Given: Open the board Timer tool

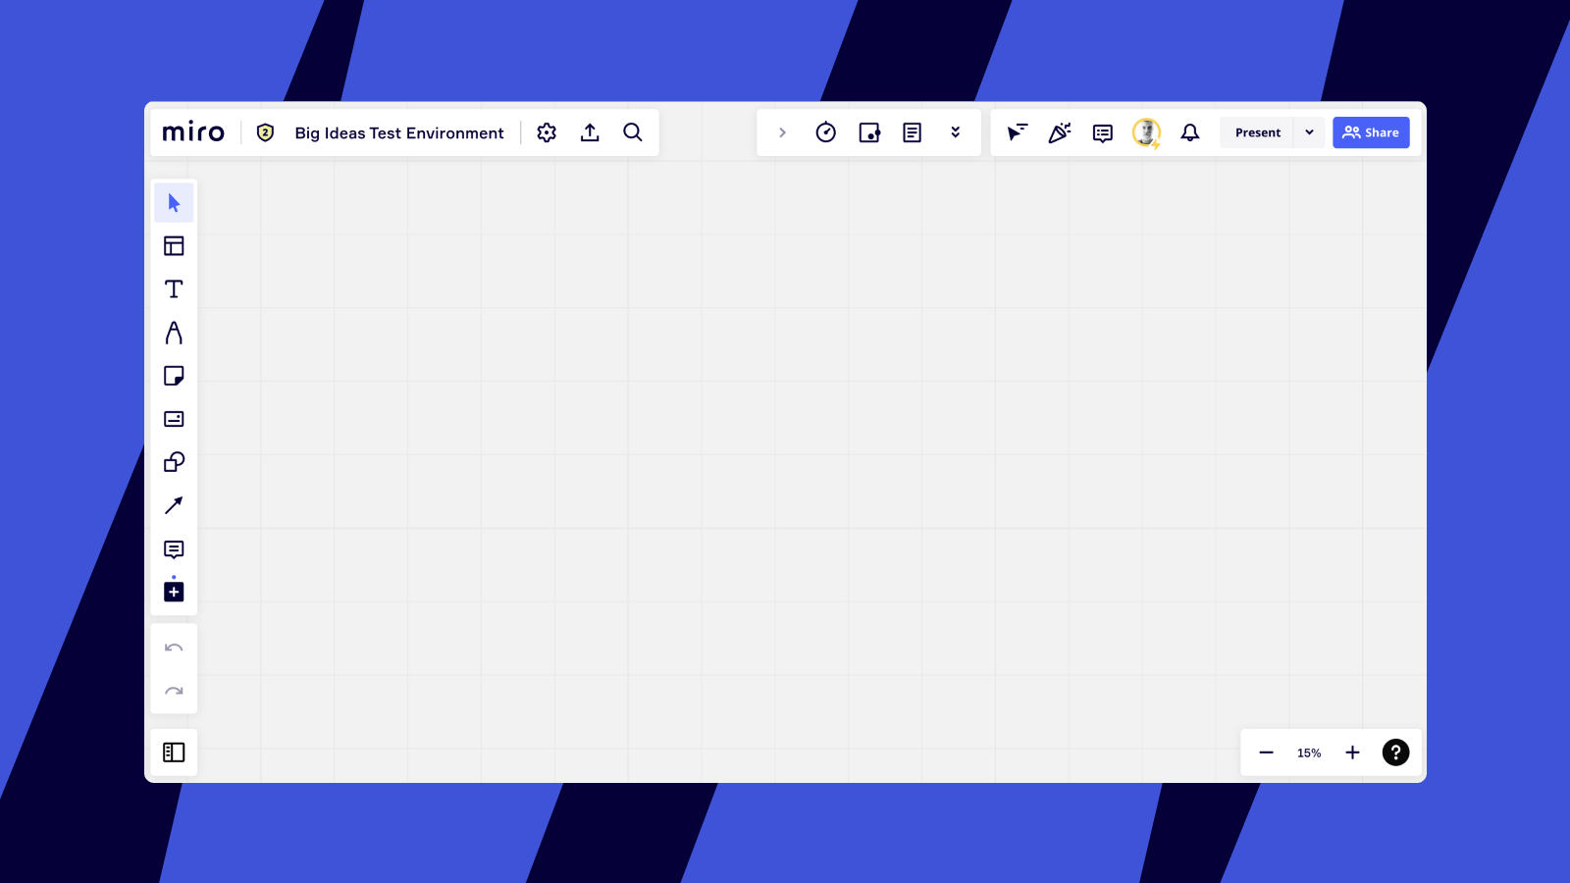Looking at the screenshot, I should (x=825, y=131).
